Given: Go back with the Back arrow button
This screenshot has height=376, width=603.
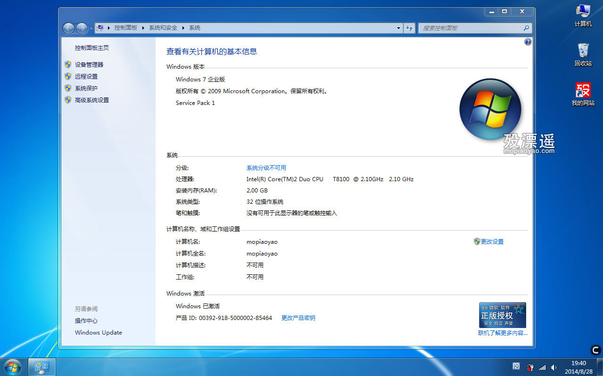Looking at the screenshot, I should point(69,28).
